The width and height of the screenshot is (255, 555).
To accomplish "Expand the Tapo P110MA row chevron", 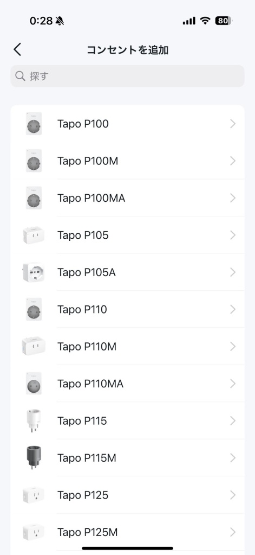I will 232,384.
